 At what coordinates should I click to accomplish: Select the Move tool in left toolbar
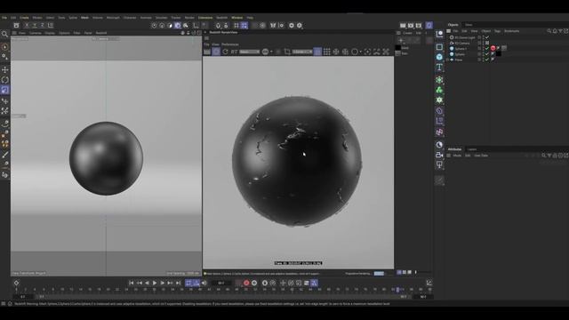tap(5, 69)
